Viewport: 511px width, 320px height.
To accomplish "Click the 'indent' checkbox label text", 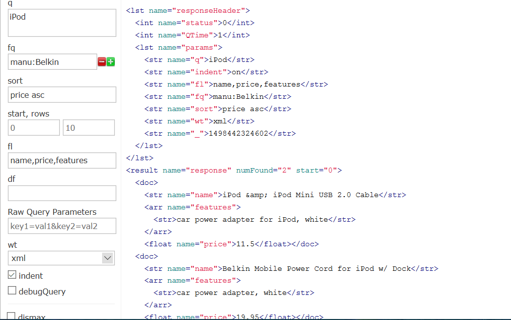I will click(x=30, y=276).
